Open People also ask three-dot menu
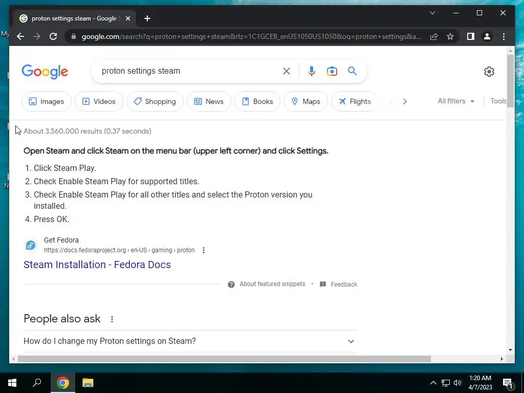Viewport: 524px width, 393px height. [x=112, y=319]
